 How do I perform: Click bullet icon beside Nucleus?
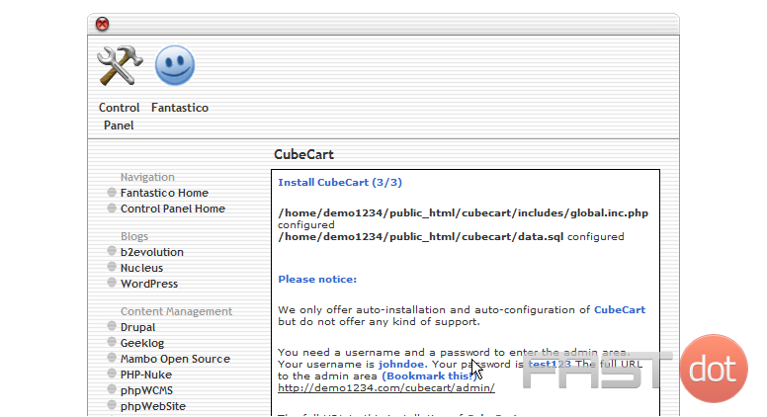tap(112, 267)
